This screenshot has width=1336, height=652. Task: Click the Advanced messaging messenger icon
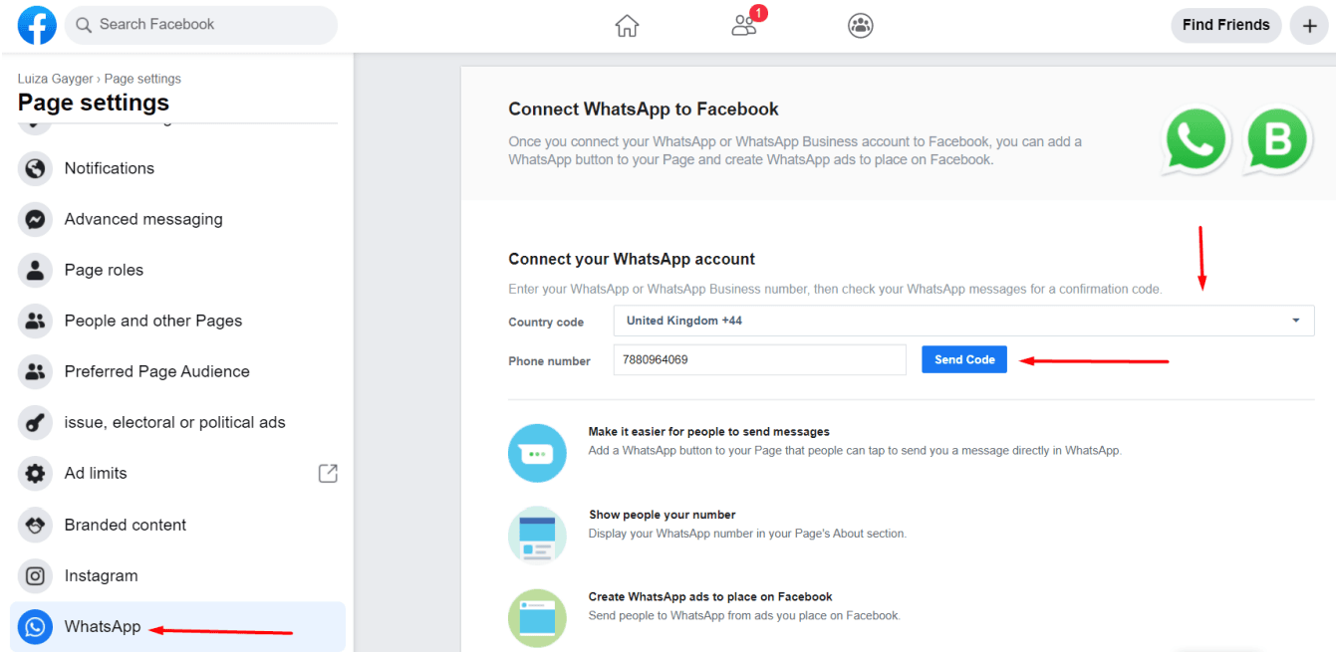pos(35,219)
